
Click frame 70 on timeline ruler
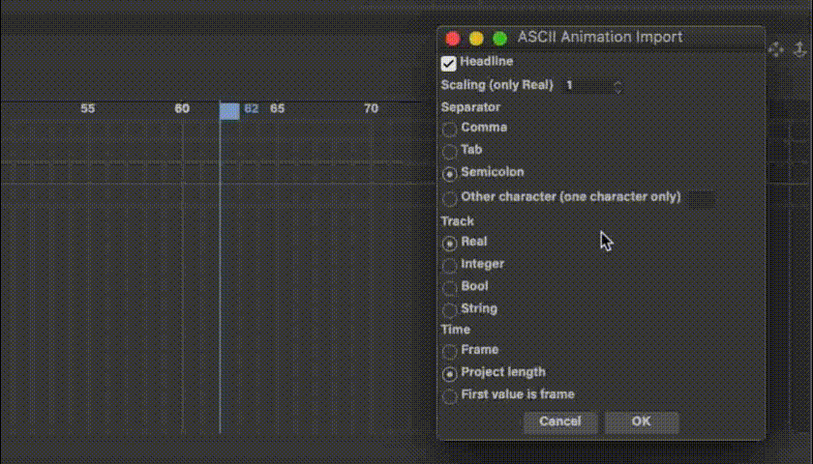372,108
